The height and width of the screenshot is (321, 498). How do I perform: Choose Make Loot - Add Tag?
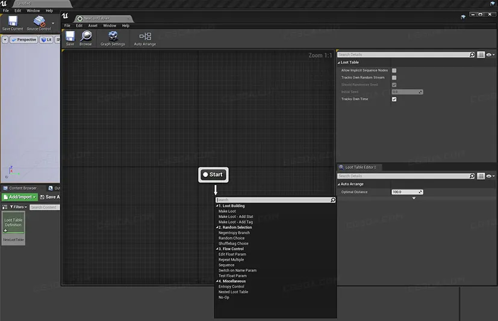click(235, 222)
